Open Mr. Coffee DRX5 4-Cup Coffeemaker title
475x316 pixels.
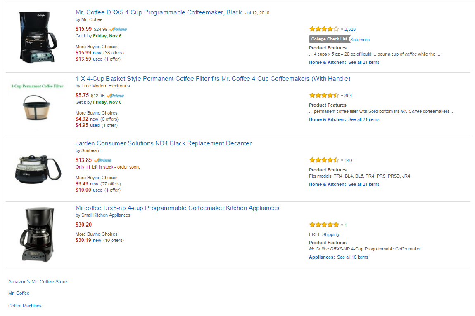(x=159, y=12)
